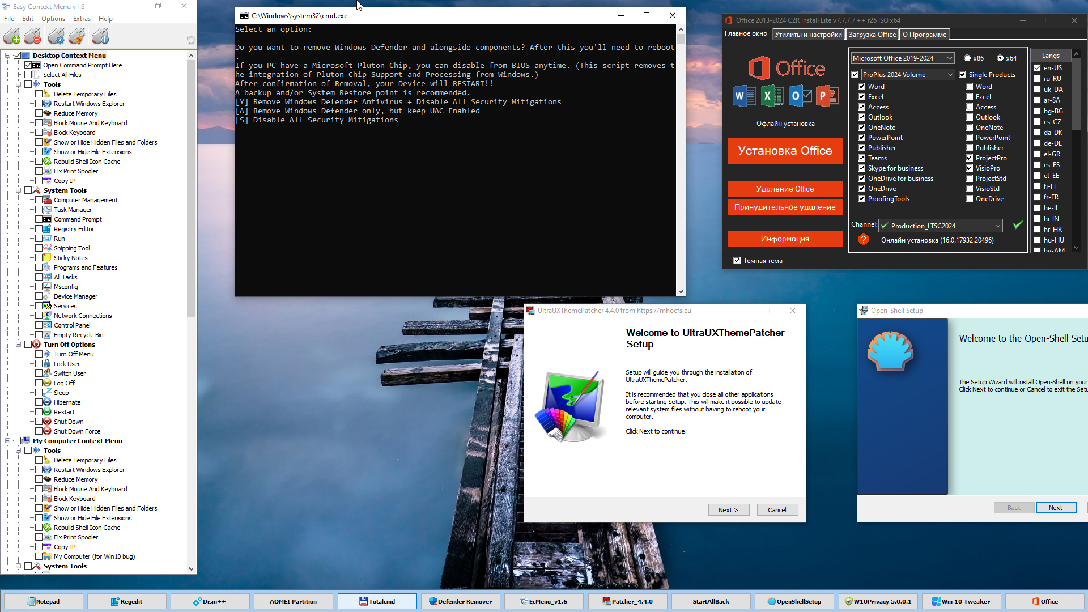Uncheck Teams in ProPlus list
Screen dimensions: 1088x612
[861, 158]
